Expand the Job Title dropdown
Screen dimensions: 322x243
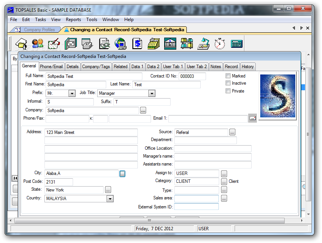point(151,94)
